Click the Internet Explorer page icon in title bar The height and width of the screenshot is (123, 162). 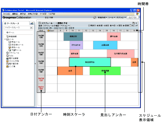tap(3, 10)
